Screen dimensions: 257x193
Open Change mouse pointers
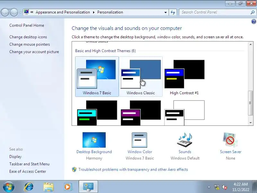30,44
